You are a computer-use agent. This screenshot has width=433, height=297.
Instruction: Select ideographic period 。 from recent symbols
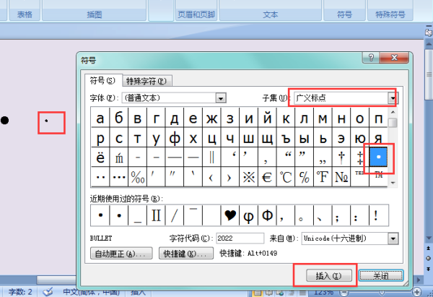point(304,215)
